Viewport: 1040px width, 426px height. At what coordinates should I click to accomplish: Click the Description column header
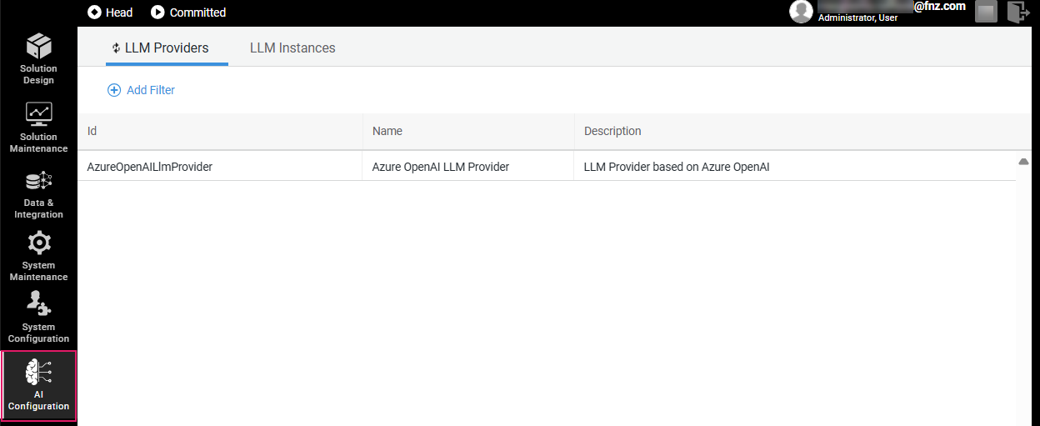612,131
